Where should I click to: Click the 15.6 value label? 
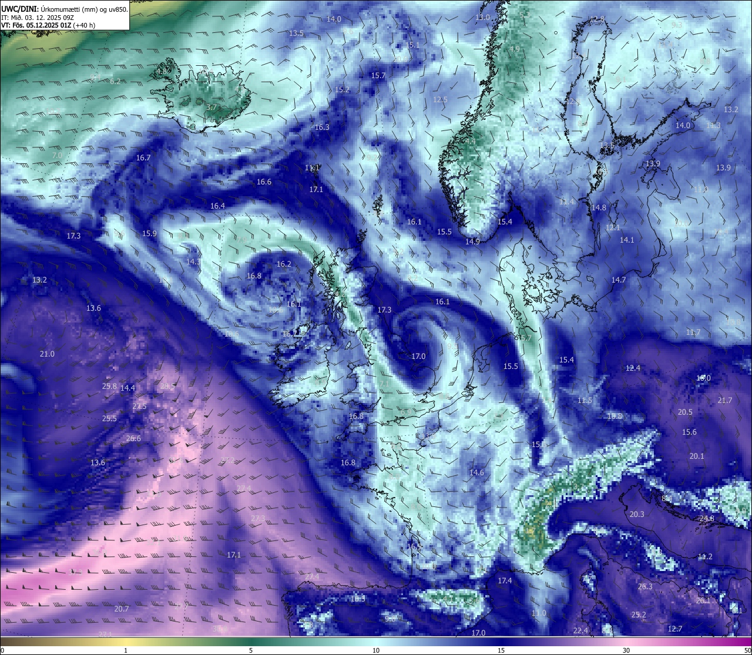689,432
